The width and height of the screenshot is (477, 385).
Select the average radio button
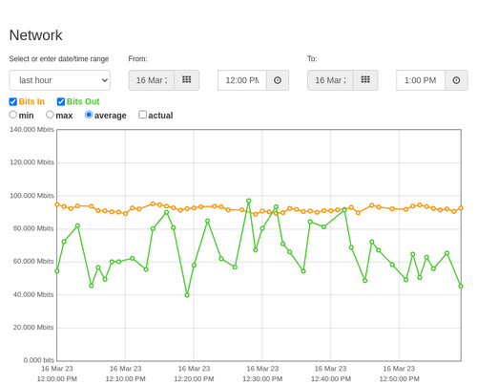[x=89, y=115]
